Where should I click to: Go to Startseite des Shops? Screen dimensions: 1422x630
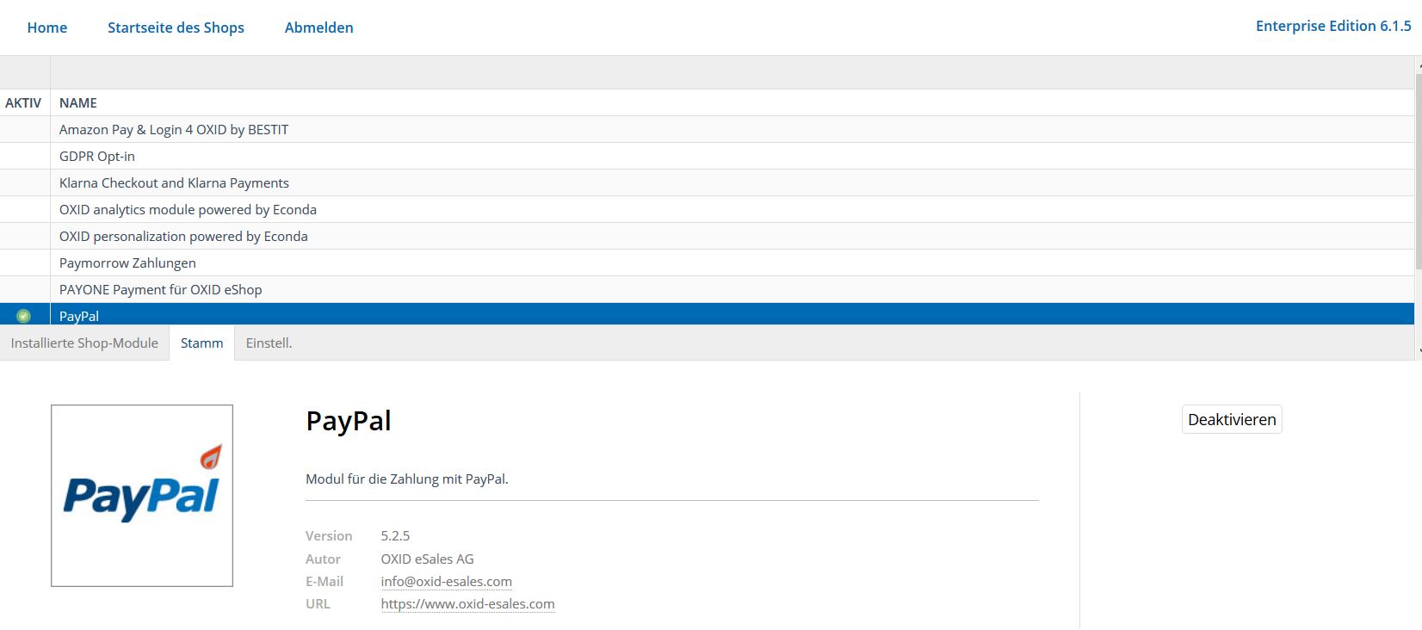point(176,28)
